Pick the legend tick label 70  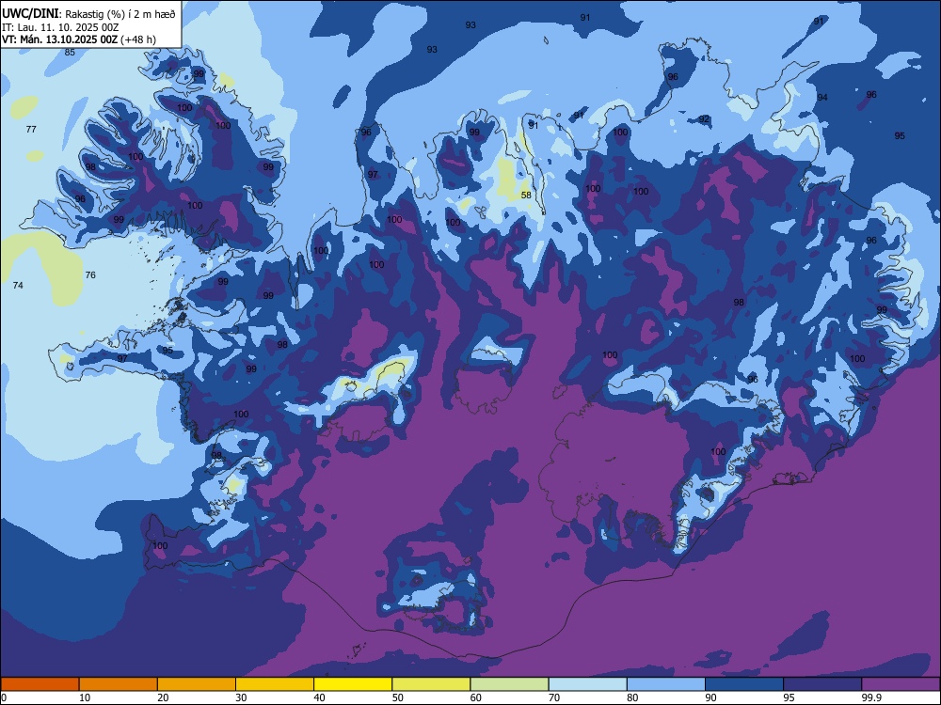point(554,697)
